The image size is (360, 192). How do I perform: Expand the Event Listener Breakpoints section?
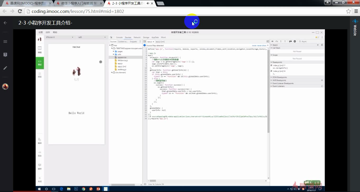(x=272, y=83)
